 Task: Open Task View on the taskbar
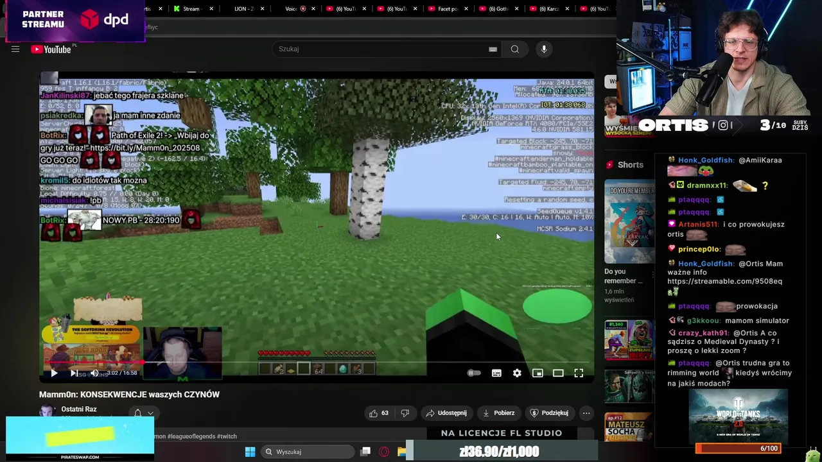point(365,452)
